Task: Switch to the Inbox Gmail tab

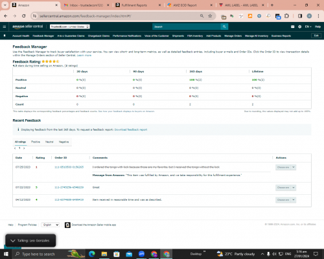Action: pyautogui.click(x=86, y=5)
